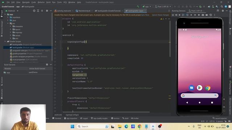Click the Make Project hammer icon
Screen dimensions: 232x130
point(138,6)
